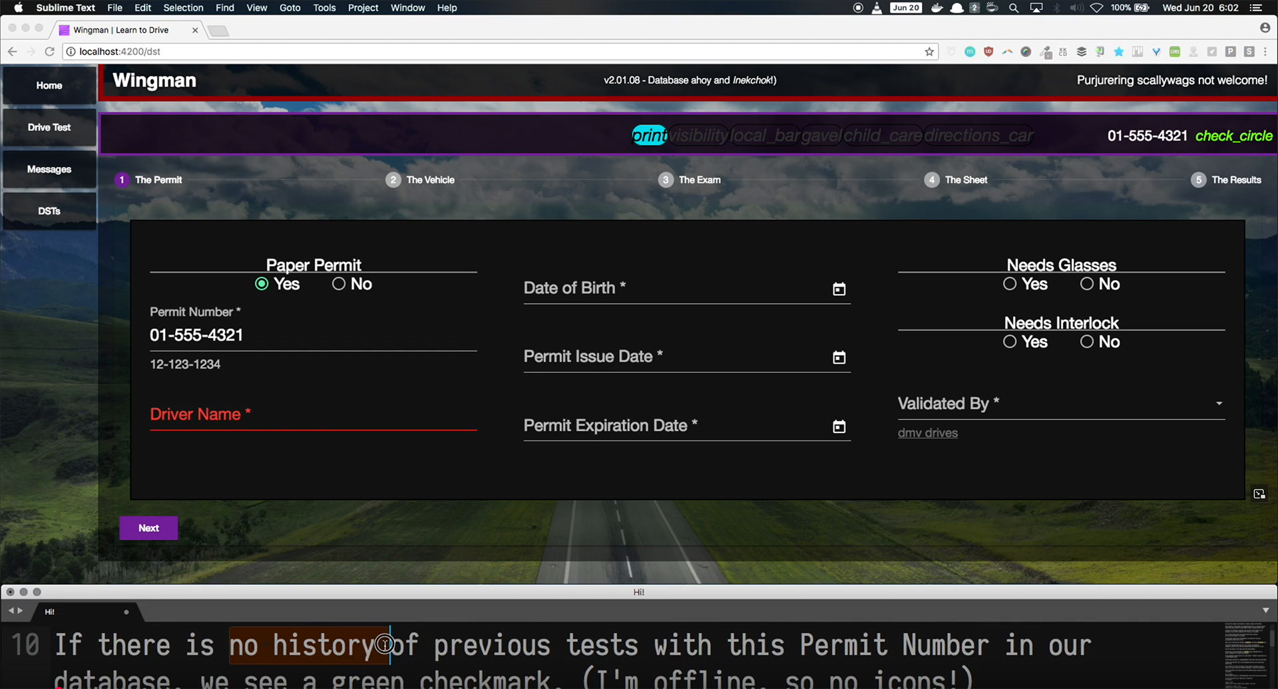Viewport: 1278px width, 689px height.
Task: Open the Permit Expiration Date calendar icon
Action: coord(839,427)
